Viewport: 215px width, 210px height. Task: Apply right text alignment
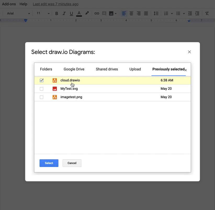pos(139,13)
